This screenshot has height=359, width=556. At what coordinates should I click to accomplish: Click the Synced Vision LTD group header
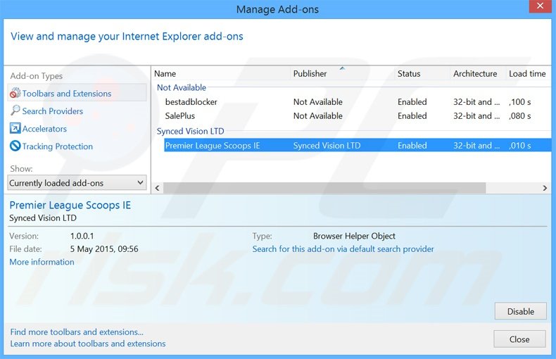tap(190, 131)
